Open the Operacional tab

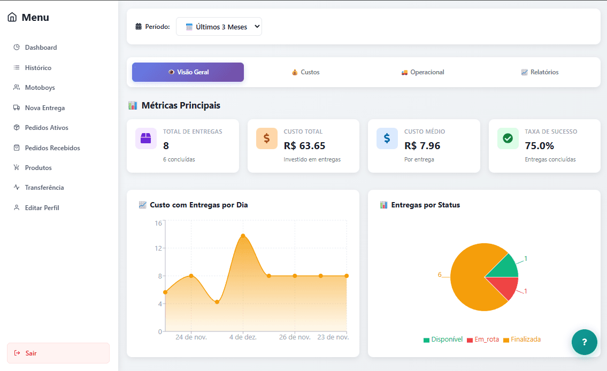pyautogui.click(x=422, y=72)
